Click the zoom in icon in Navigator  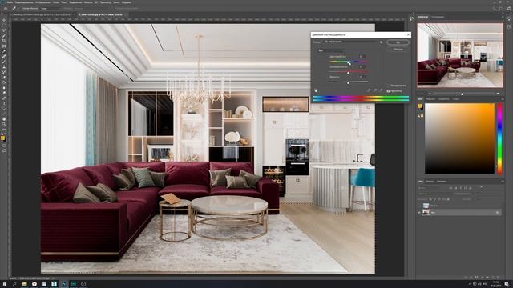click(498, 94)
